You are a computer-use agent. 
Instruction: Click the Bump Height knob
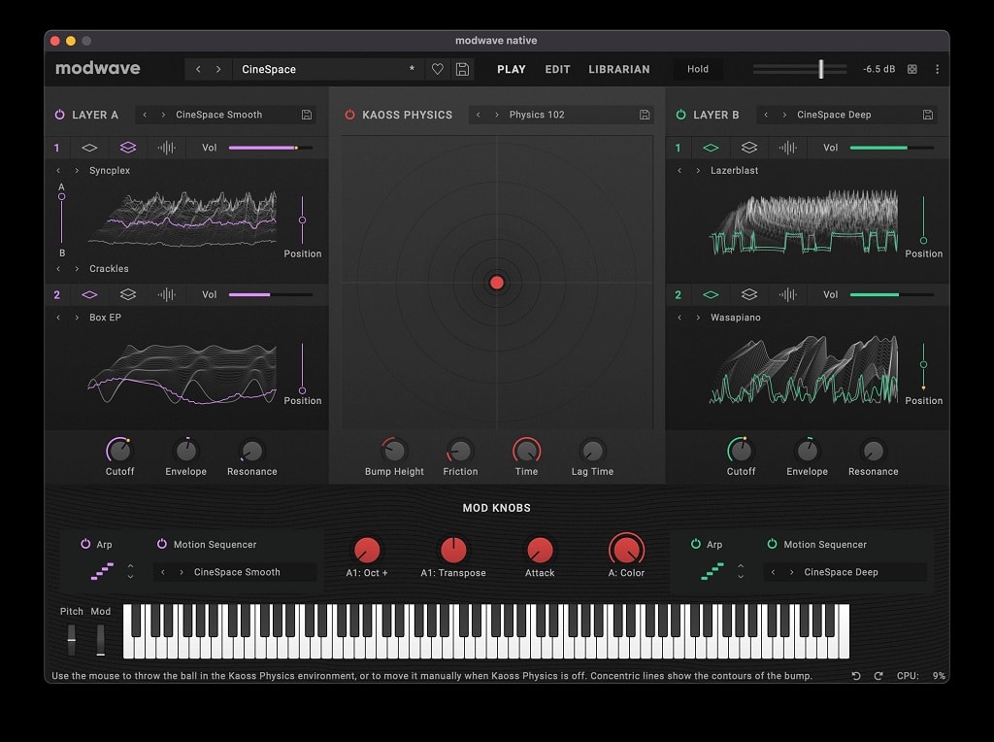click(x=394, y=451)
